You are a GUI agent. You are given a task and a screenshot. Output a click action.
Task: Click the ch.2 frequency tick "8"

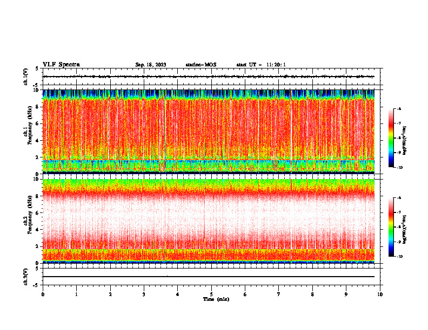[37, 196]
